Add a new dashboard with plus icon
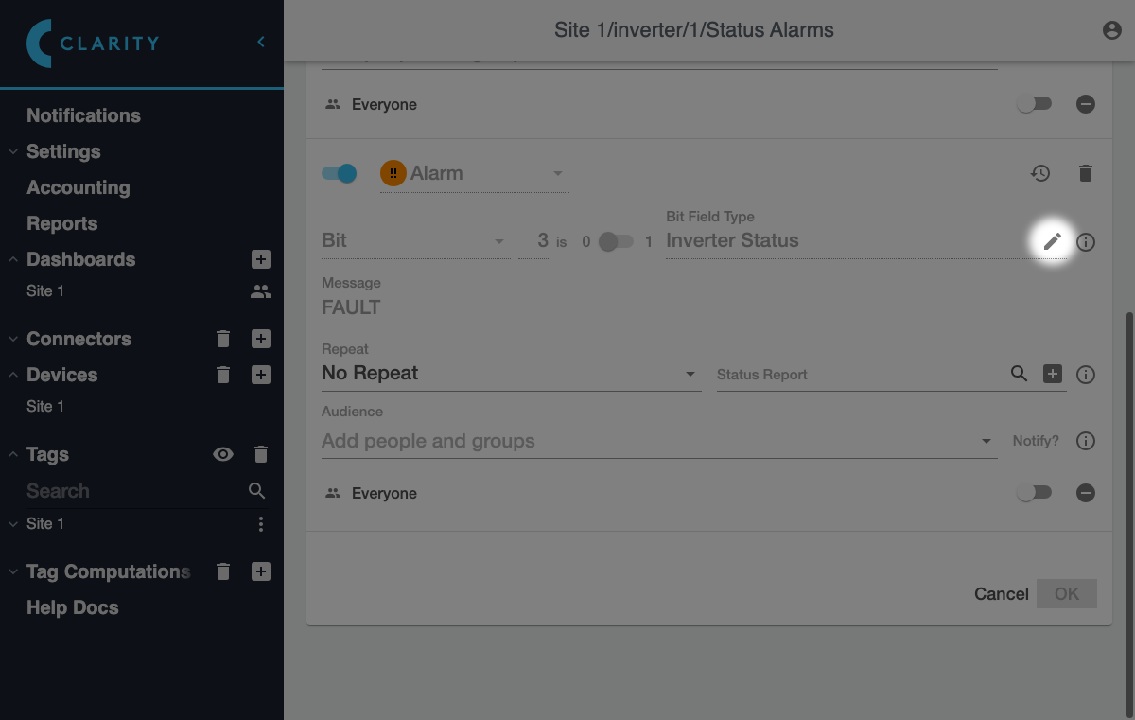Image resolution: width=1135 pixels, height=720 pixels. 261,259
